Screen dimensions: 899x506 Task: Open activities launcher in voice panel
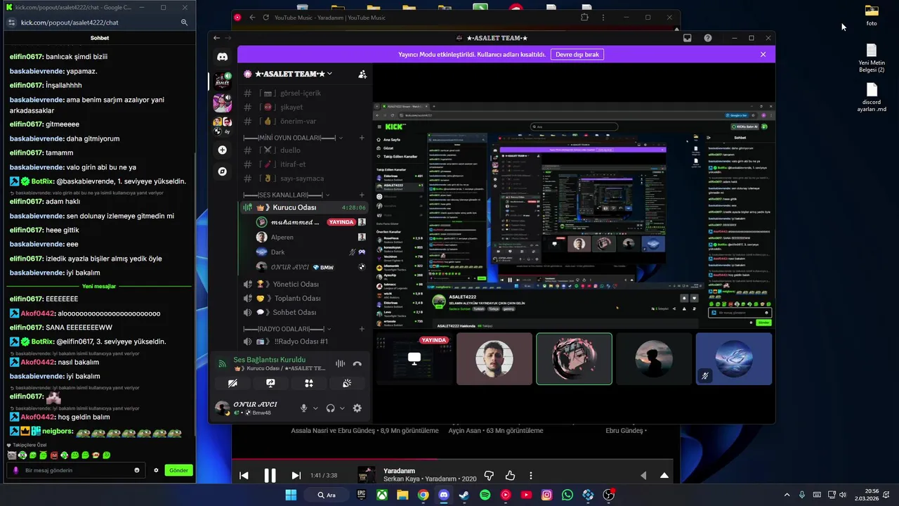click(308, 383)
